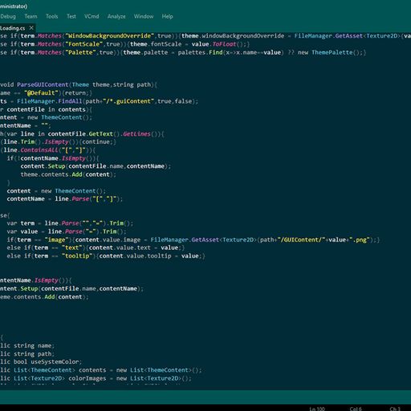411x411 pixels.
Task: Click the colorImages field name
Action: [87, 379]
